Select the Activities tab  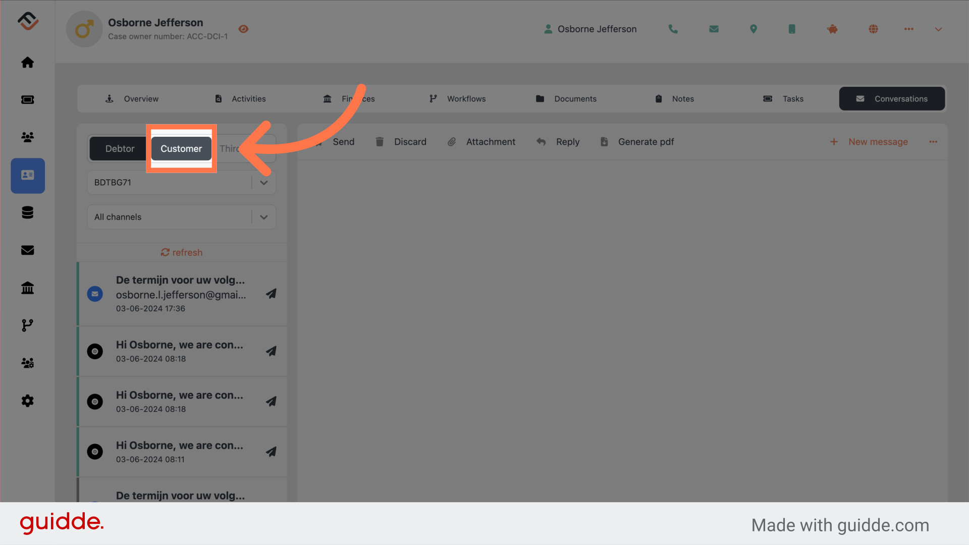point(249,98)
